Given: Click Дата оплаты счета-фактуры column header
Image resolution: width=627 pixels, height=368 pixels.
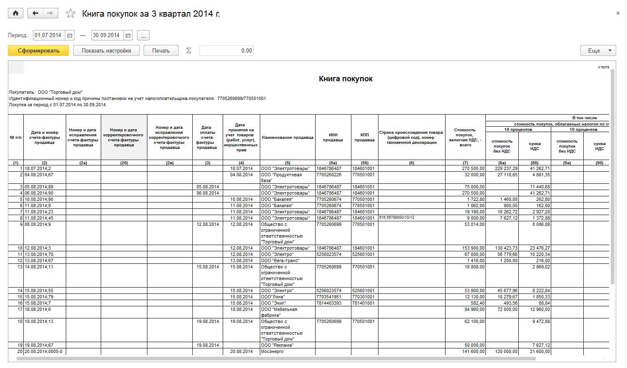Looking at the screenshot, I should pos(208,138).
